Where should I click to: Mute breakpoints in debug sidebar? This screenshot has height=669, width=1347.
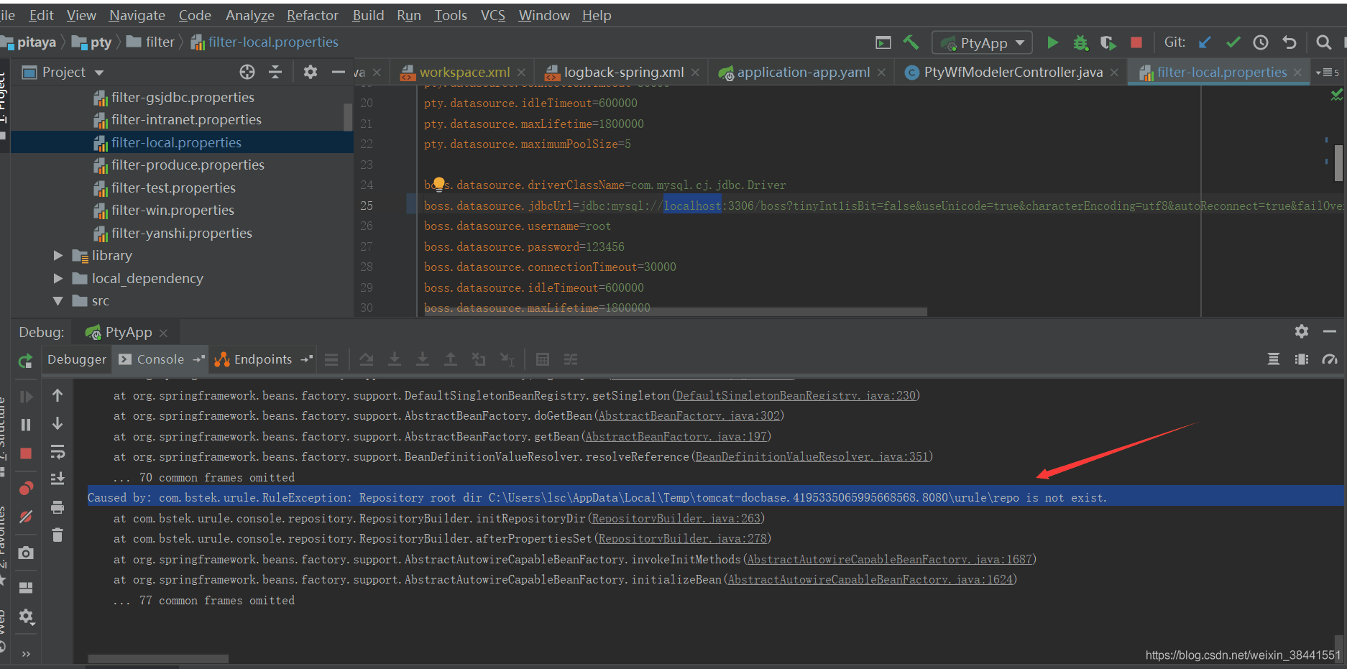click(x=26, y=517)
